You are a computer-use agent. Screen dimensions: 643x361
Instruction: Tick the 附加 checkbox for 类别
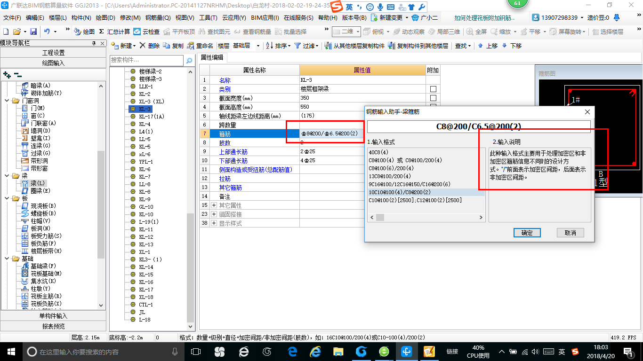433,89
